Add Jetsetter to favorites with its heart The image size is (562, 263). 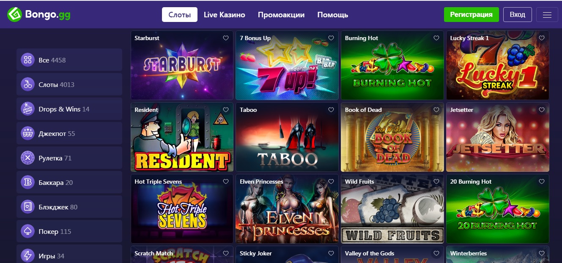pyautogui.click(x=542, y=110)
